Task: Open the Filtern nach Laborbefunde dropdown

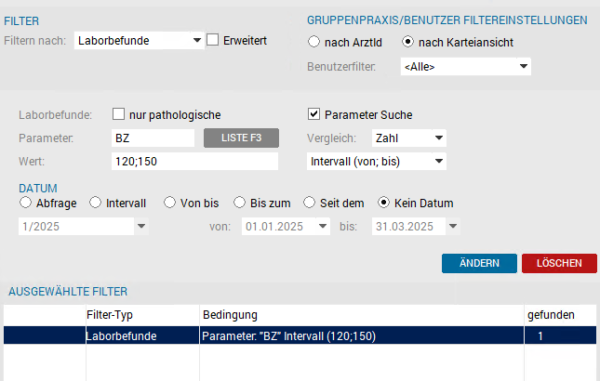Action: (x=139, y=41)
